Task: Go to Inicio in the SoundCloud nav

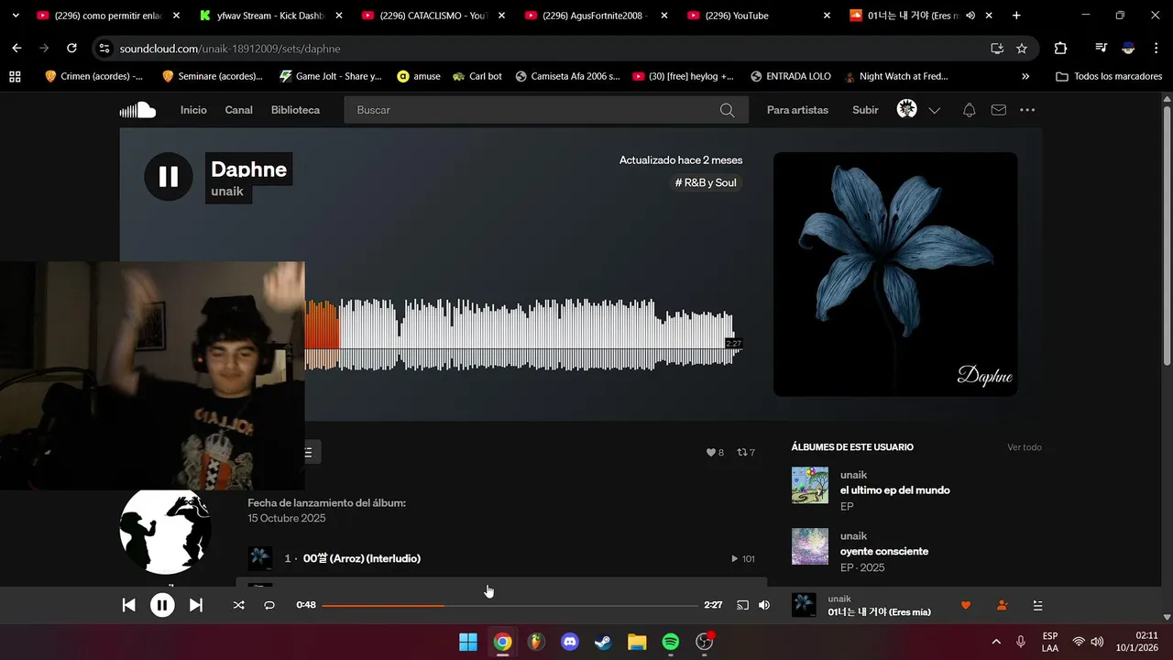Action: (x=193, y=110)
